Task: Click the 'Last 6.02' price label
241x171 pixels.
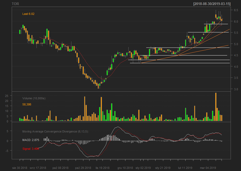Action: (28, 14)
